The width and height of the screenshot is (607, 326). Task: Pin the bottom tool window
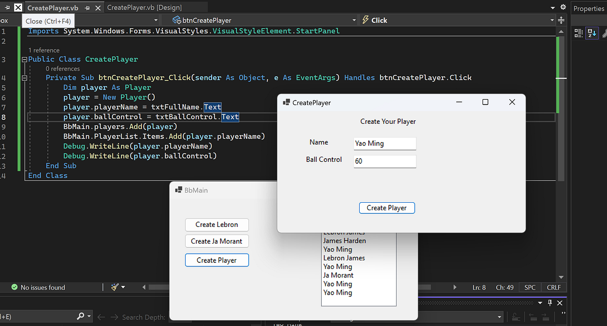click(549, 303)
